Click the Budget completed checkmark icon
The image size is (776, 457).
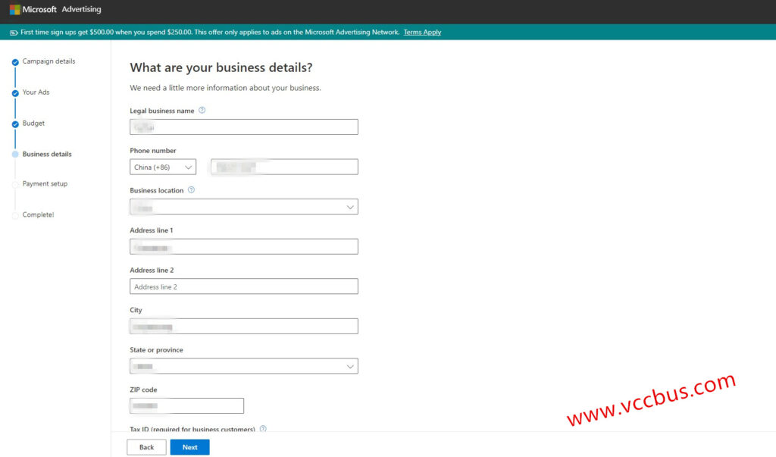tap(15, 124)
